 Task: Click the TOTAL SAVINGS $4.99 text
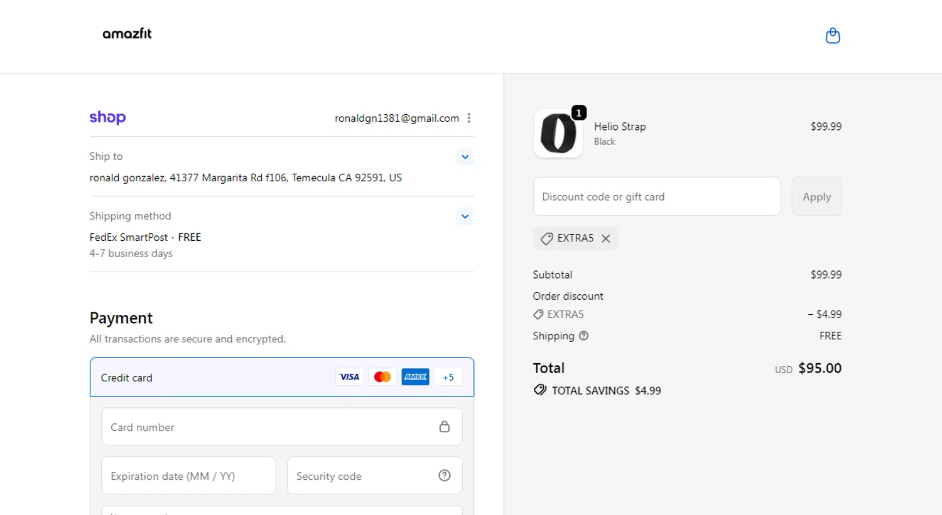pos(606,390)
